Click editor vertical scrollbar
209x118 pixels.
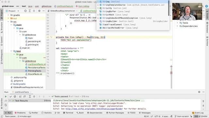pyautogui.click(x=171, y=77)
